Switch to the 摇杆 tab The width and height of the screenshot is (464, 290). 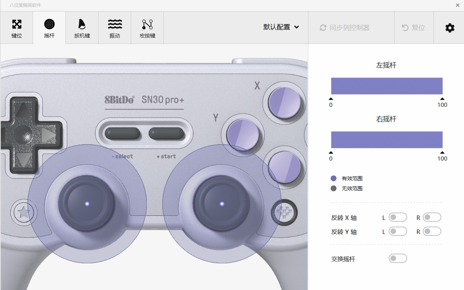tap(49, 27)
